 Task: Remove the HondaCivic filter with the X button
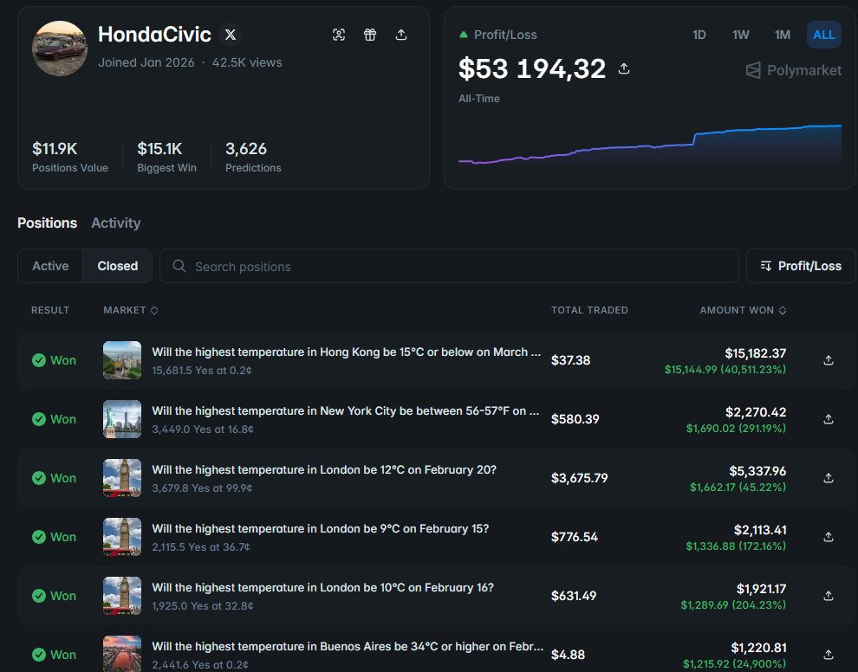click(x=229, y=35)
